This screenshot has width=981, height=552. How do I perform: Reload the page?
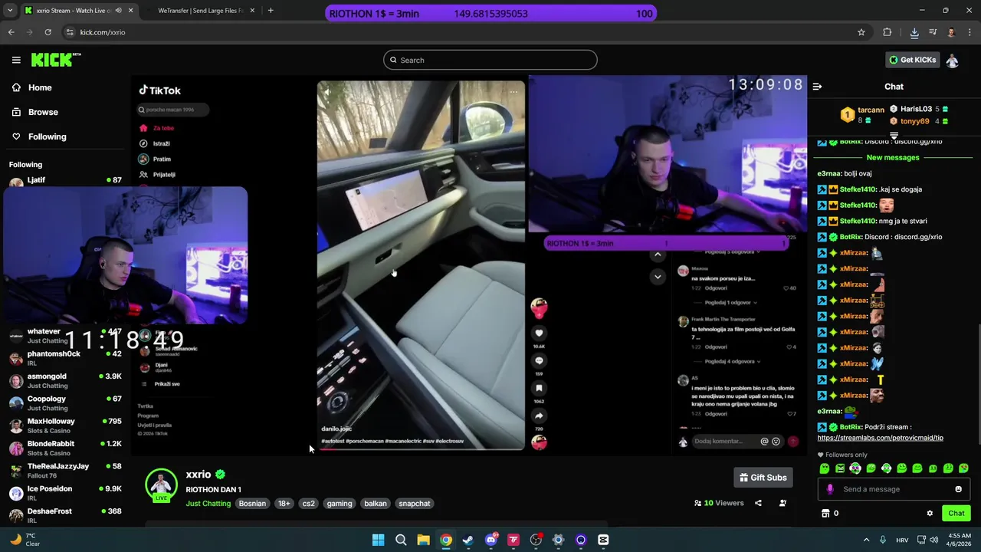click(x=48, y=32)
